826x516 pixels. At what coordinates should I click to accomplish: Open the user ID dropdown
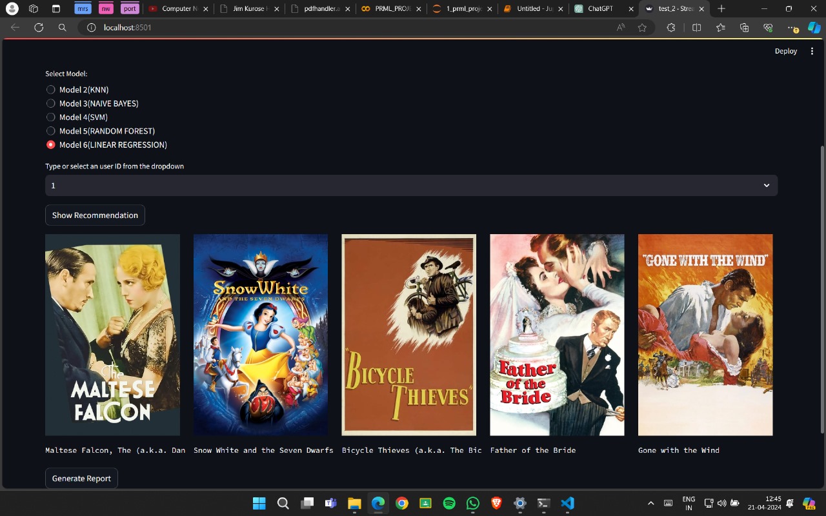coord(411,185)
